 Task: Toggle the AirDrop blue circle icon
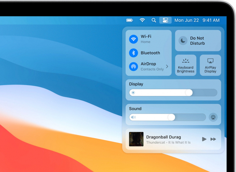(134, 66)
